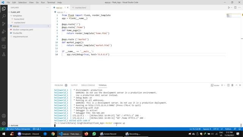The height and width of the screenshot is (137, 243).
Task: Select app.py in Explorer tree
Action: (30, 26)
